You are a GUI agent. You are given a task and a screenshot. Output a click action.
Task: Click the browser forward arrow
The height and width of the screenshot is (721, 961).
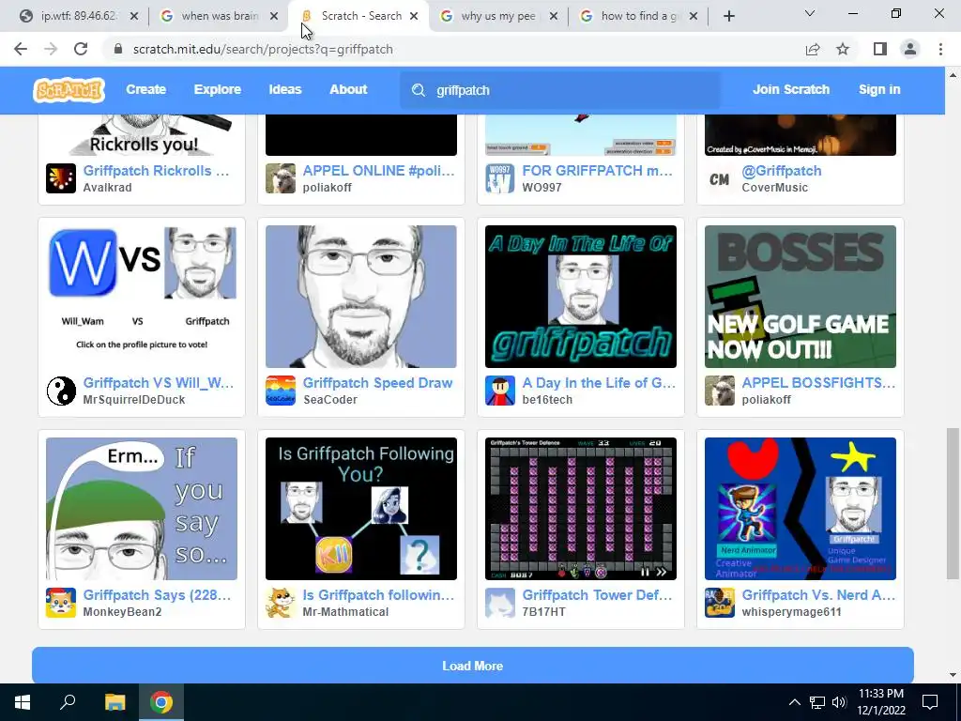click(x=51, y=49)
